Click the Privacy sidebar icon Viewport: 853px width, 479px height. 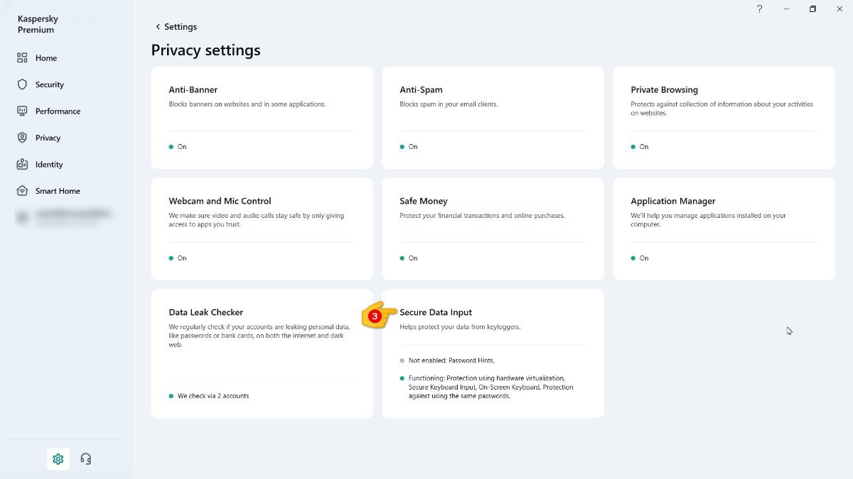point(22,138)
